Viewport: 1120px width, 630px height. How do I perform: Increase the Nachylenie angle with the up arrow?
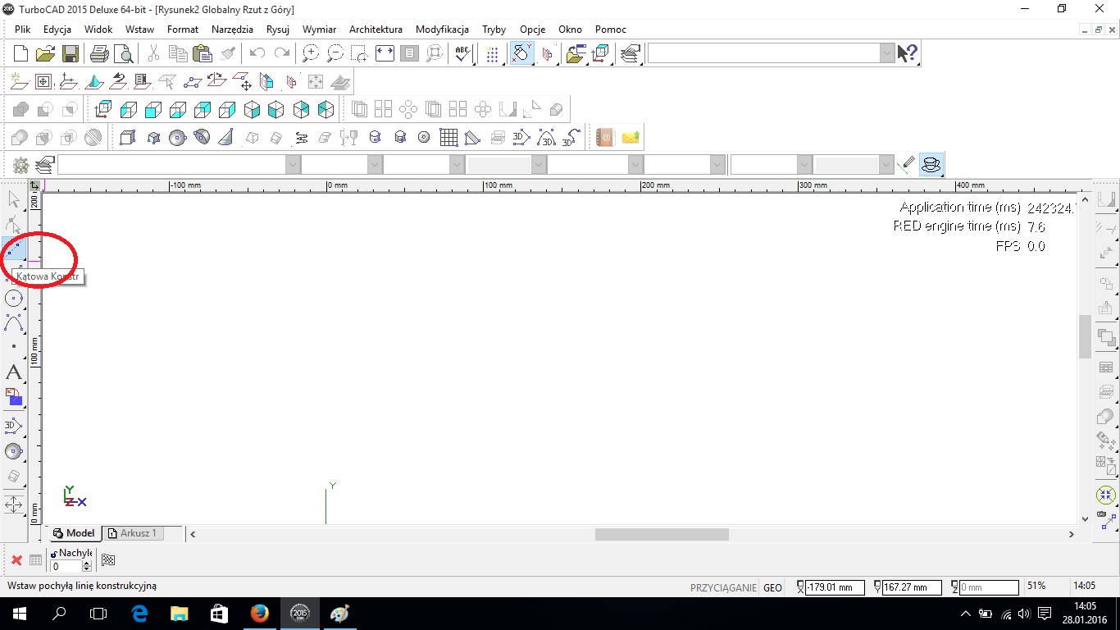[87, 564]
